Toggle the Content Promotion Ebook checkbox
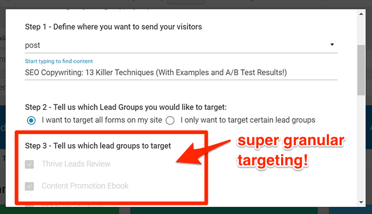372x214 pixels. 30,186
